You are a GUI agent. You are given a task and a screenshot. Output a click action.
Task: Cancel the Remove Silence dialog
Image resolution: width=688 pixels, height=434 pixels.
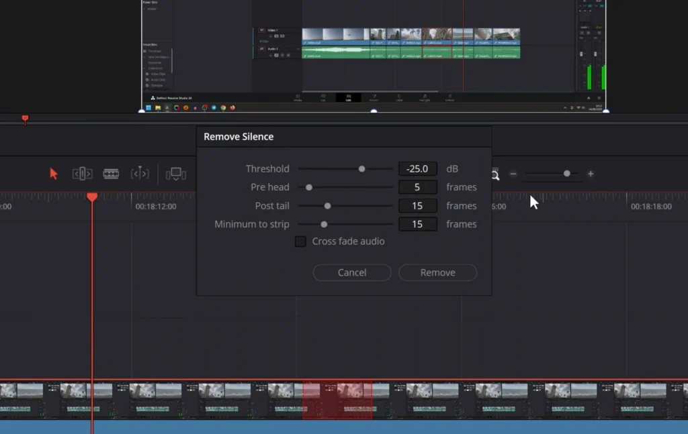(x=351, y=272)
